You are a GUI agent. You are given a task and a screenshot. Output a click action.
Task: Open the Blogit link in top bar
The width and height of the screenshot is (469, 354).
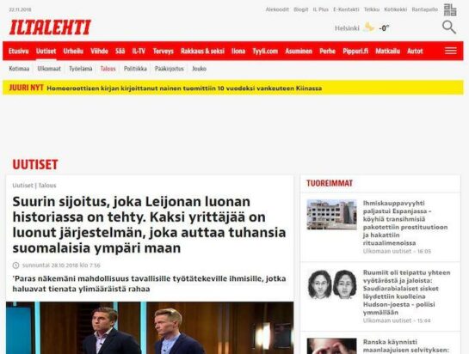click(301, 9)
